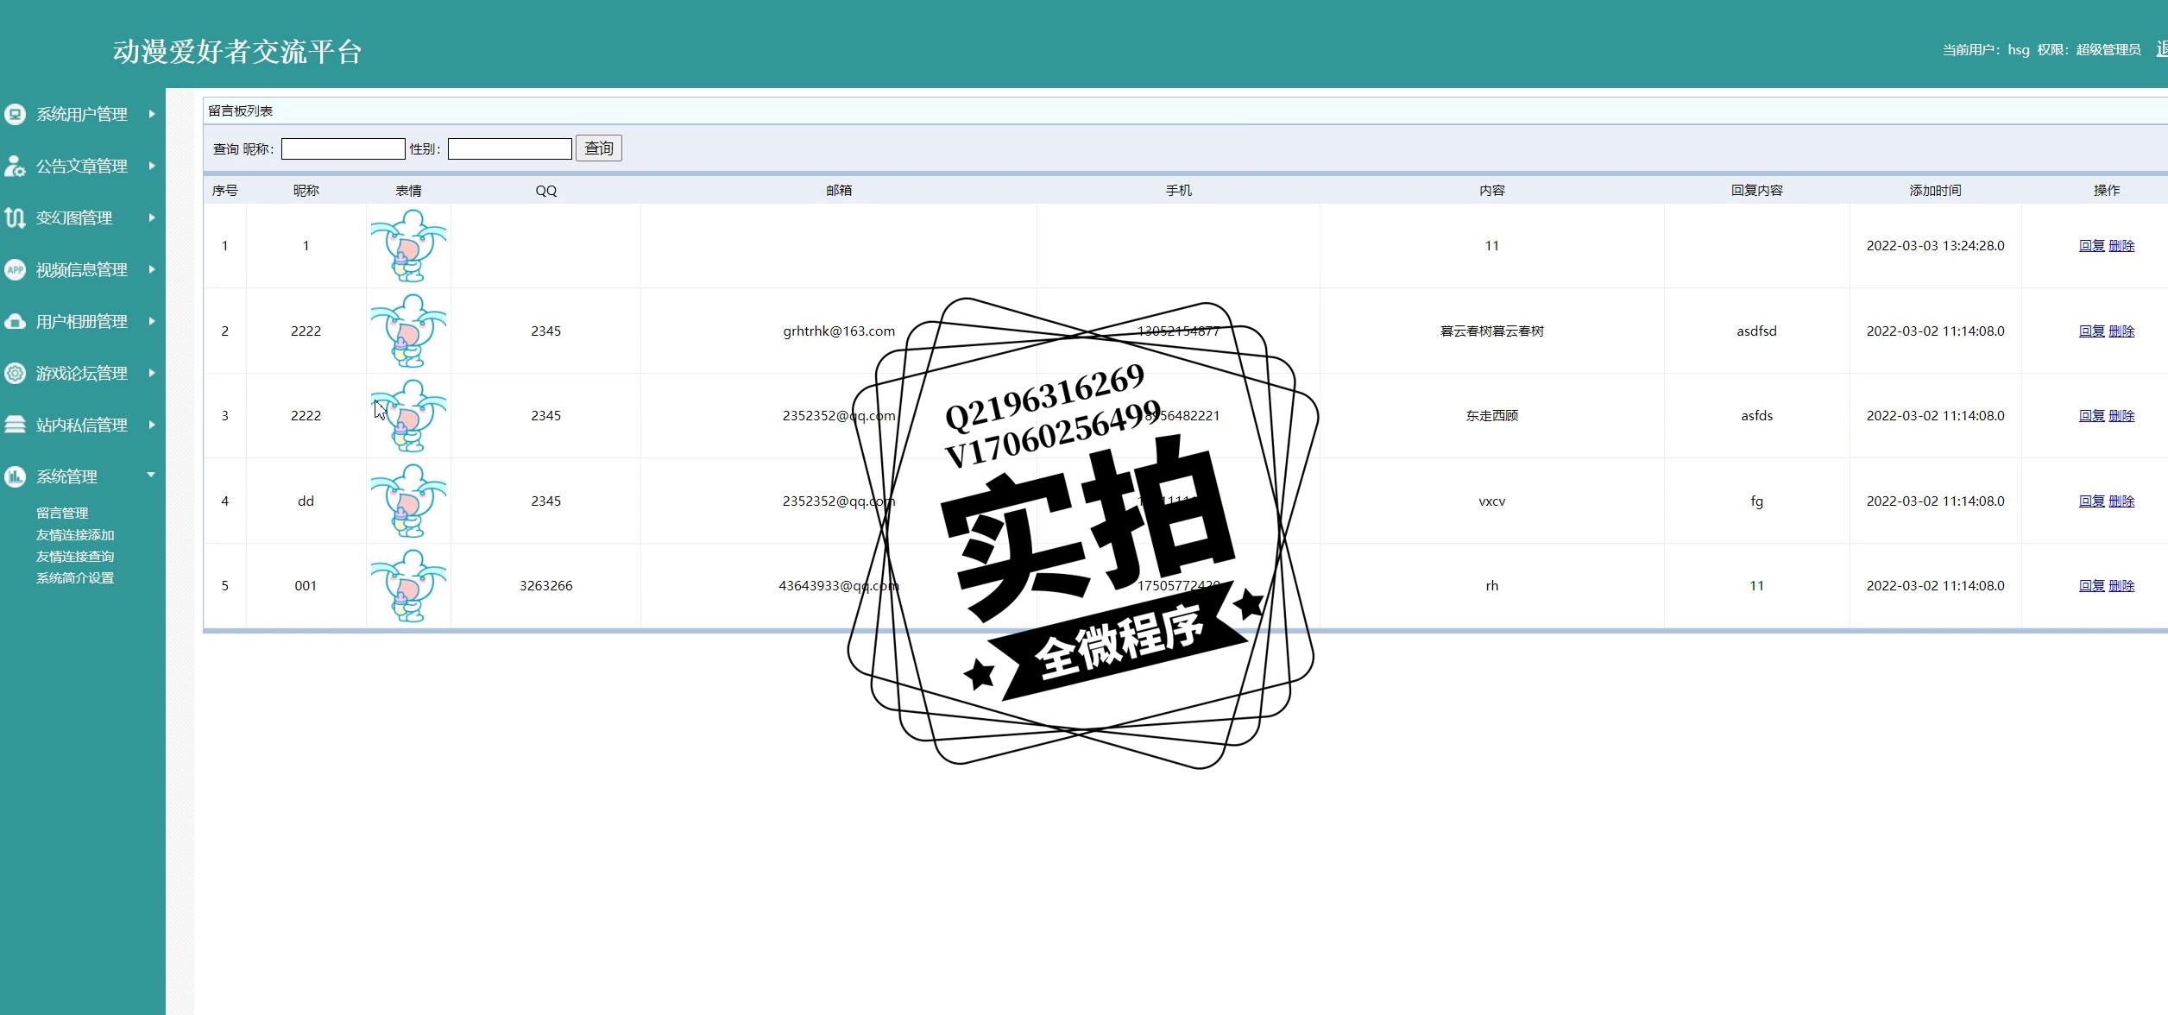Click 回复 for the 001 row

tap(2091, 586)
